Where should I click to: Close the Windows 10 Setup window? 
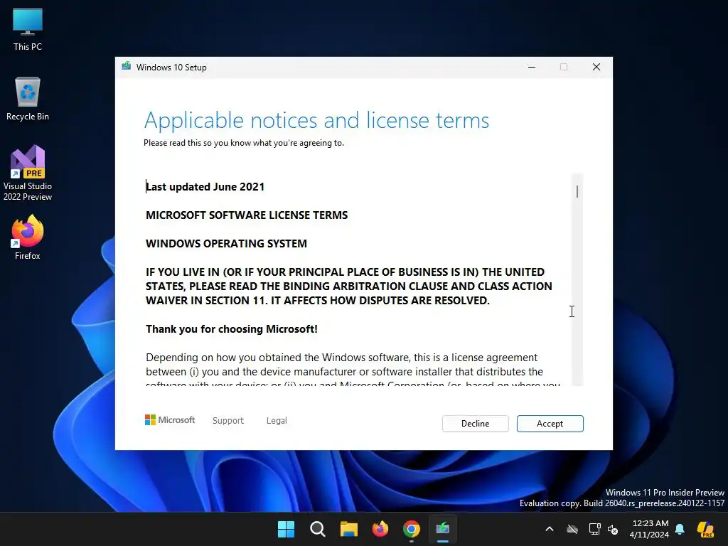tap(596, 67)
